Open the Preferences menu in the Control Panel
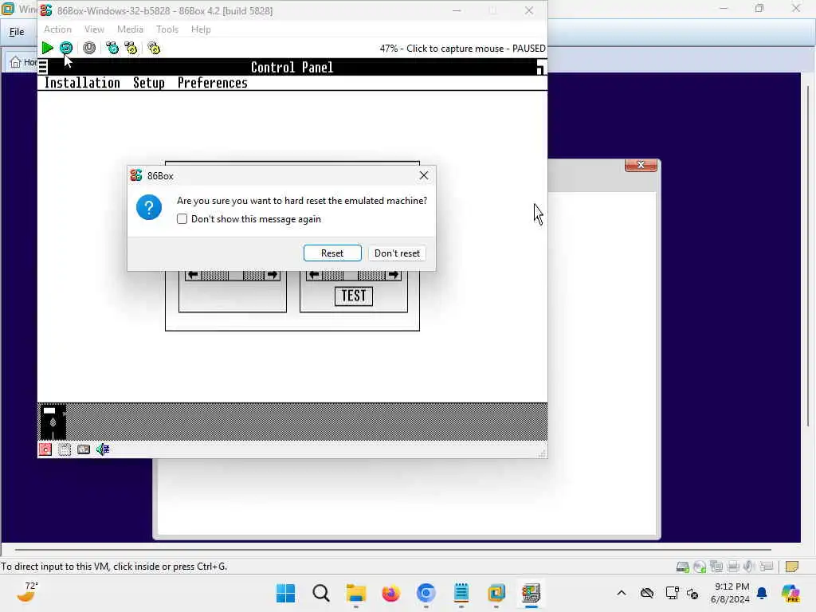Screen dimensions: 816x612 (x=212, y=83)
